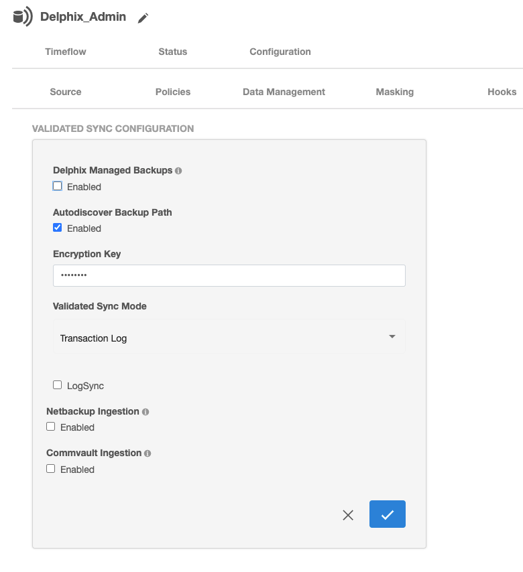Click the pencil edit name icon

pyautogui.click(x=143, y=19)
